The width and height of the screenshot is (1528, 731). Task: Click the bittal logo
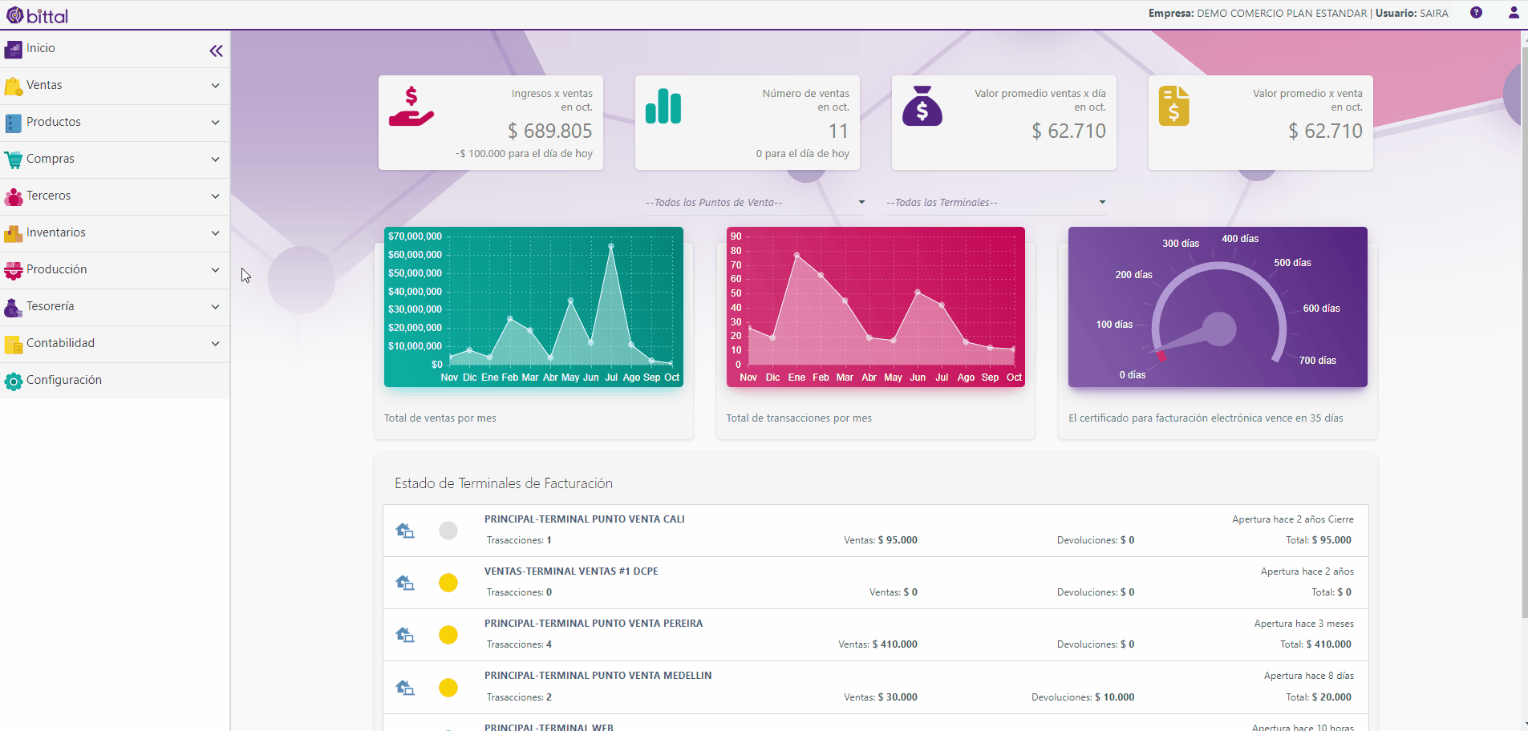coord(38,15)
